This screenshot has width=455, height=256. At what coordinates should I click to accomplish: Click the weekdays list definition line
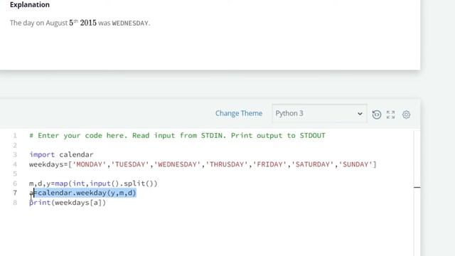pyautogui.click(x=203, y=164)
